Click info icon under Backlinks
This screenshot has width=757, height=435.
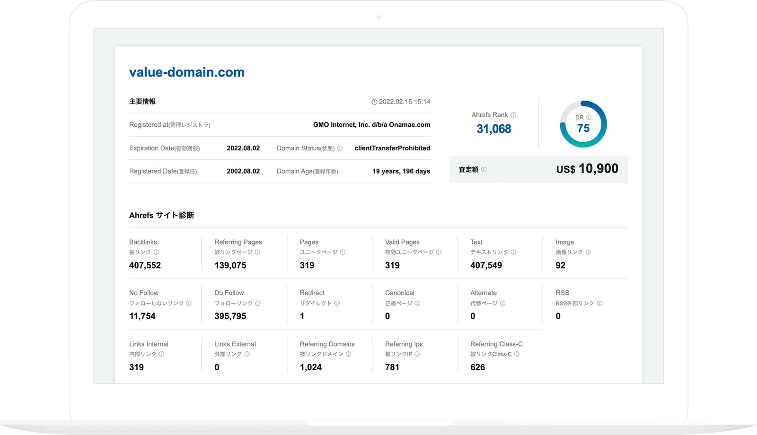(156, 252)
